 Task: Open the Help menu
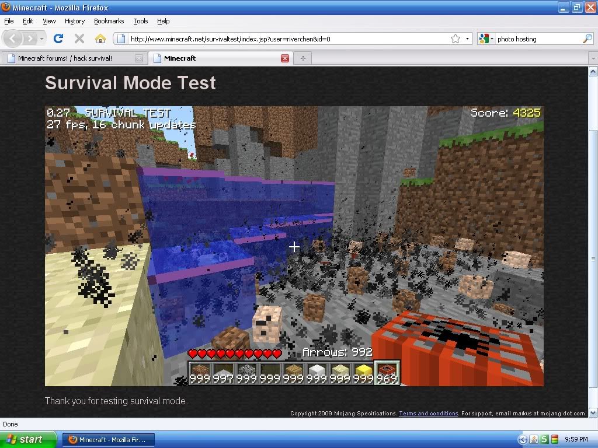164,21
